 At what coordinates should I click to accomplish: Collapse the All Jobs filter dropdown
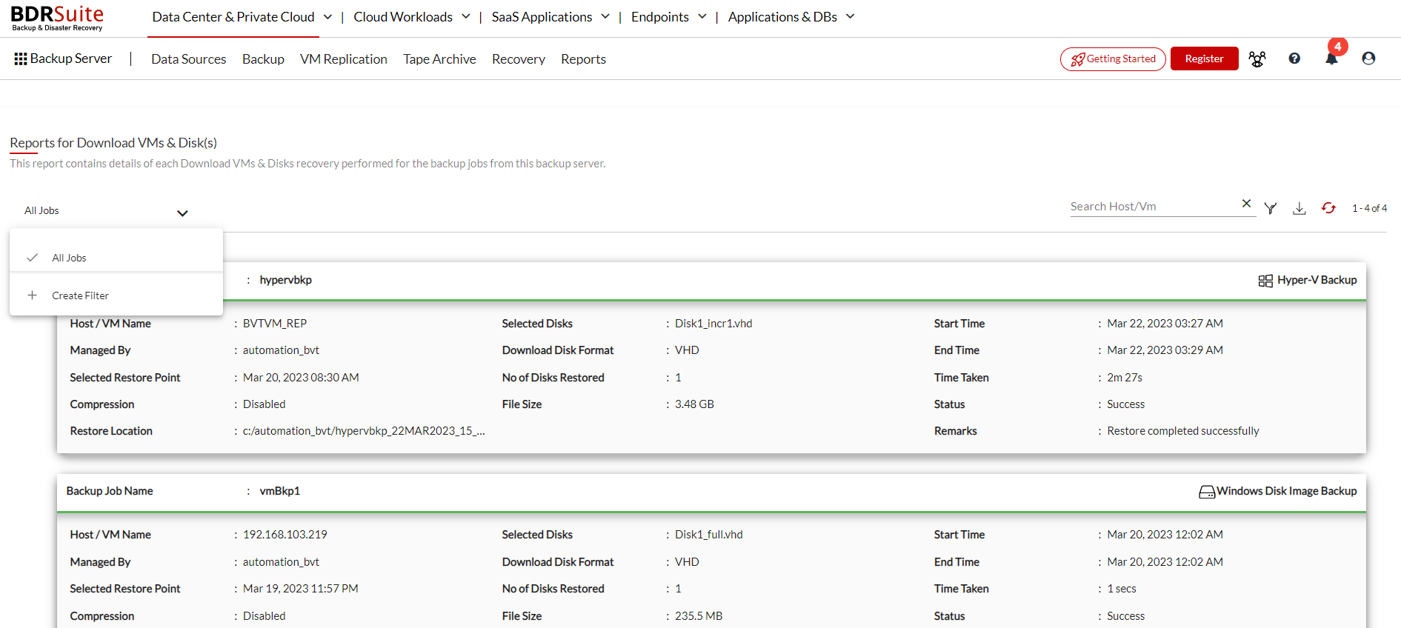(x=182, y=213)
